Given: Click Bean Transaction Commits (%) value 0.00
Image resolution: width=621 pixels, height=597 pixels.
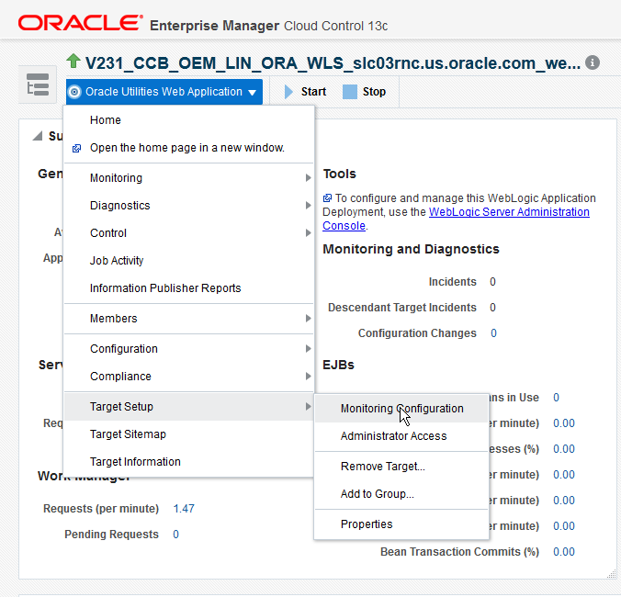Looking at the screenshot, I should coord(564,551).
